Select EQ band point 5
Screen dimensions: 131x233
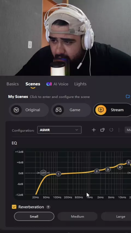129,162
